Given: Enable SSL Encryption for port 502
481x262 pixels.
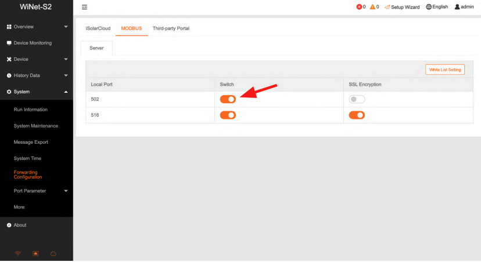Looking at the screenshot, I should point(357,99).
